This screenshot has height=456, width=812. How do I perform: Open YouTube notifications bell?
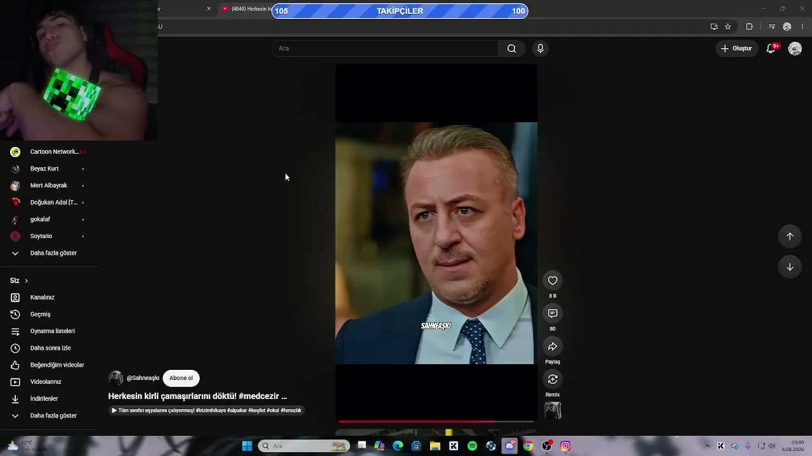point(771,49)
